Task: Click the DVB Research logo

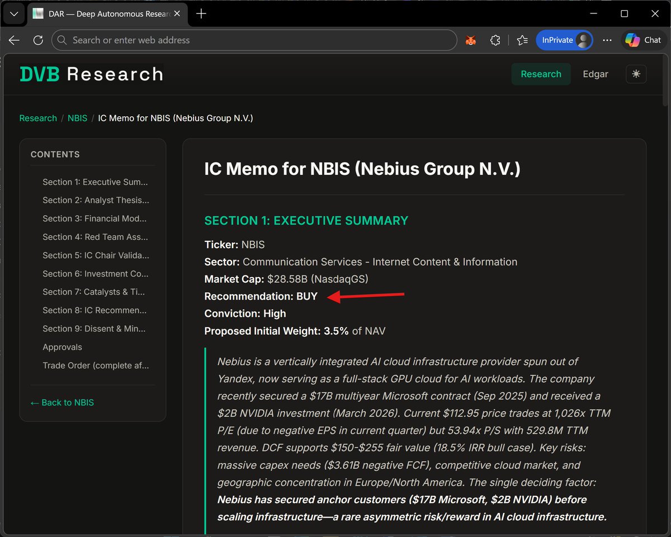Action: click(x=92, y=74)
